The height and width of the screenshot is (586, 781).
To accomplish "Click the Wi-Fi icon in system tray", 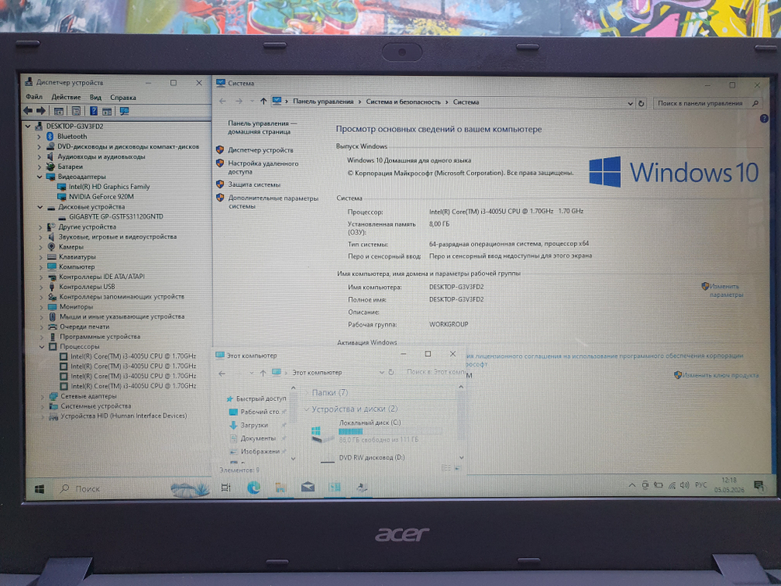I will [672, 485].
